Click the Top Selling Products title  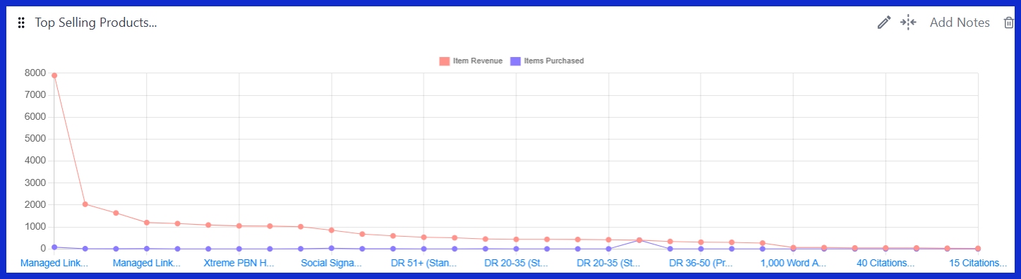point(96,23)
